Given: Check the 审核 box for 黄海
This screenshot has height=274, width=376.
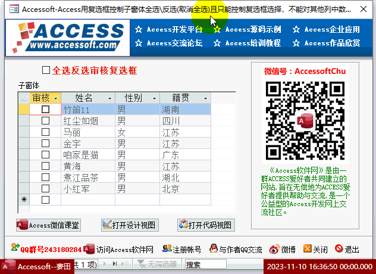Looking at the screenshot, I should pos(45,166).
